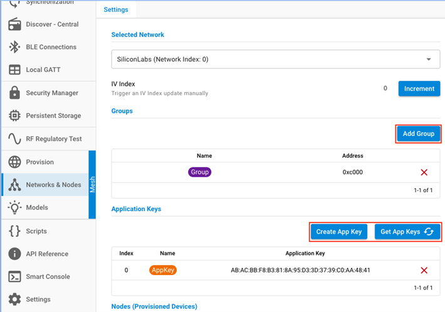This screenshot has width=445, height=312.
Task: Remove the AppKey entry with red X
Action: pyautogui.click(x=424, y=270)
